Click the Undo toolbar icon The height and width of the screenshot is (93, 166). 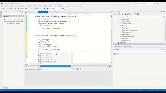click(26, 9)
